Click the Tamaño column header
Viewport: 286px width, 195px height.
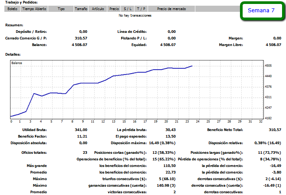pyautogui.click(x=81, y=9)
